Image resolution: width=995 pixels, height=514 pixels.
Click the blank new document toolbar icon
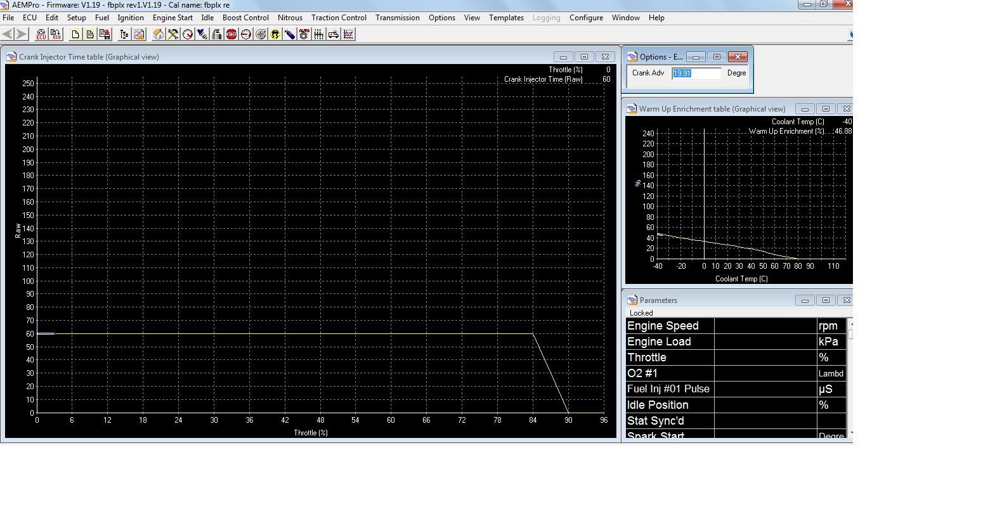pos(75,34)
